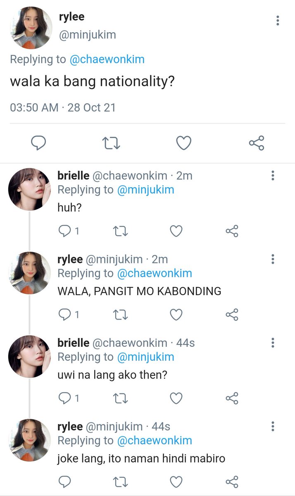Reply to 'joke lang, ito naman hindi mabiro'

(x=64, y=482)
